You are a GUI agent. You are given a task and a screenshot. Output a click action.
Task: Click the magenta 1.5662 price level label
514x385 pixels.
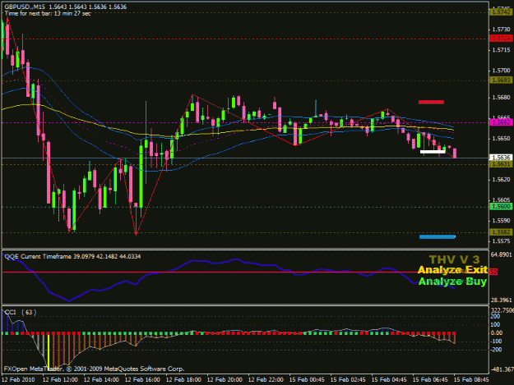pyautogui.click(x=501, y=122)
